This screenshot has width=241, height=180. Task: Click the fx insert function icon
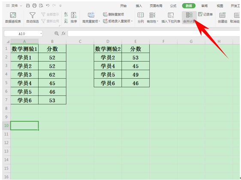pos(63,33)
